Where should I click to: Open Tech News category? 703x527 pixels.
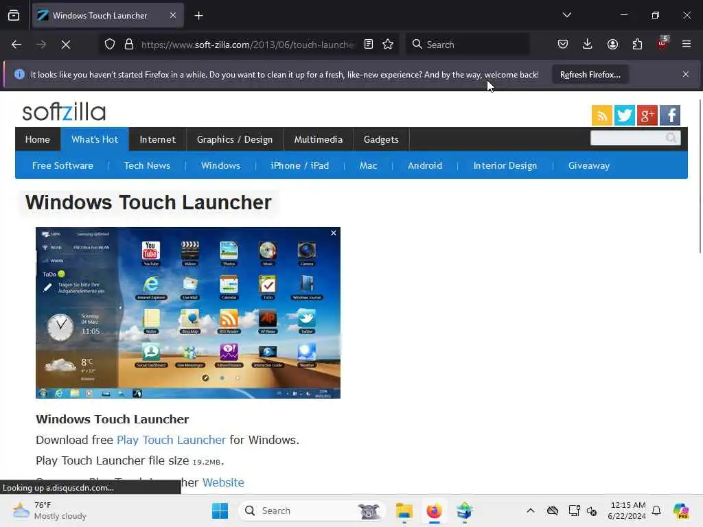(x=147, y=165)
